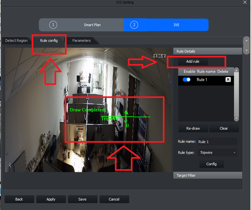Image resolution: width=251 pixels, height=210 pixels.
Task: Click the step 1 circle icon
Action: [x=53, y=25]
